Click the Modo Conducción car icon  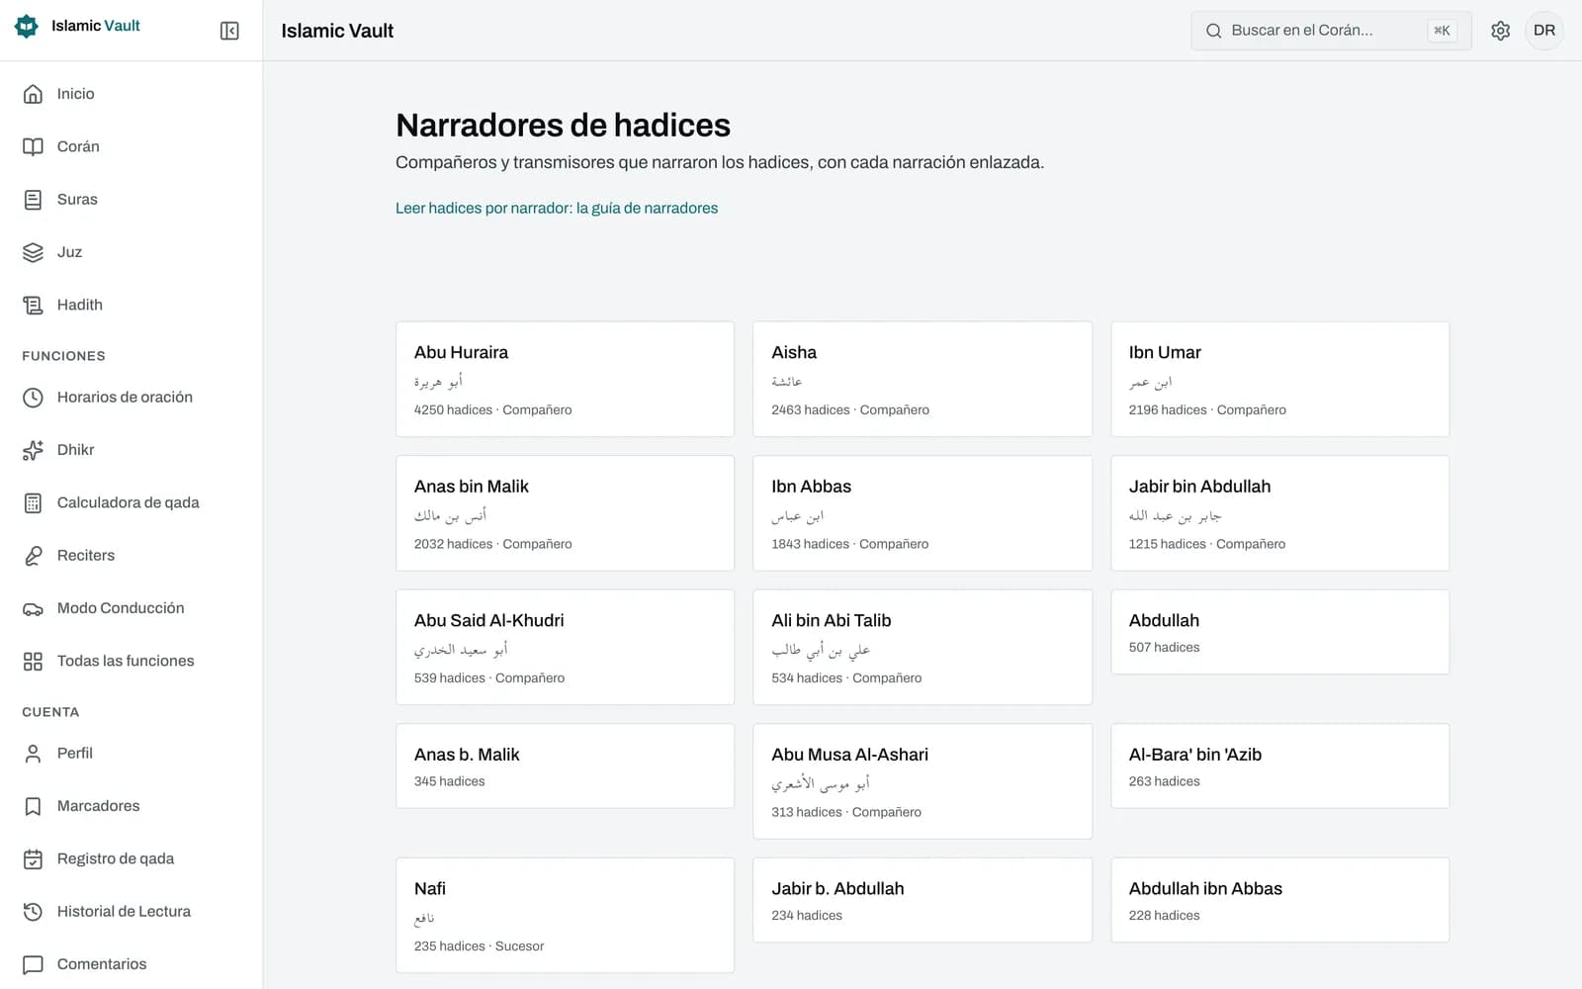pyautogui.click(x=33, y=608)
